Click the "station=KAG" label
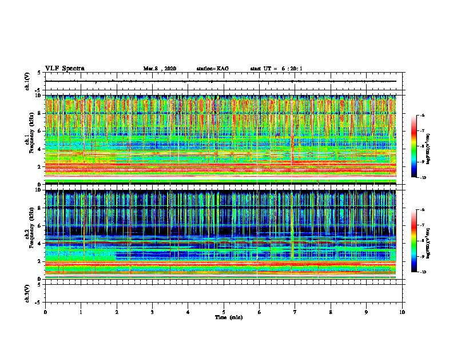This screenshot has width=453, height=350. [x=213, y=69]
